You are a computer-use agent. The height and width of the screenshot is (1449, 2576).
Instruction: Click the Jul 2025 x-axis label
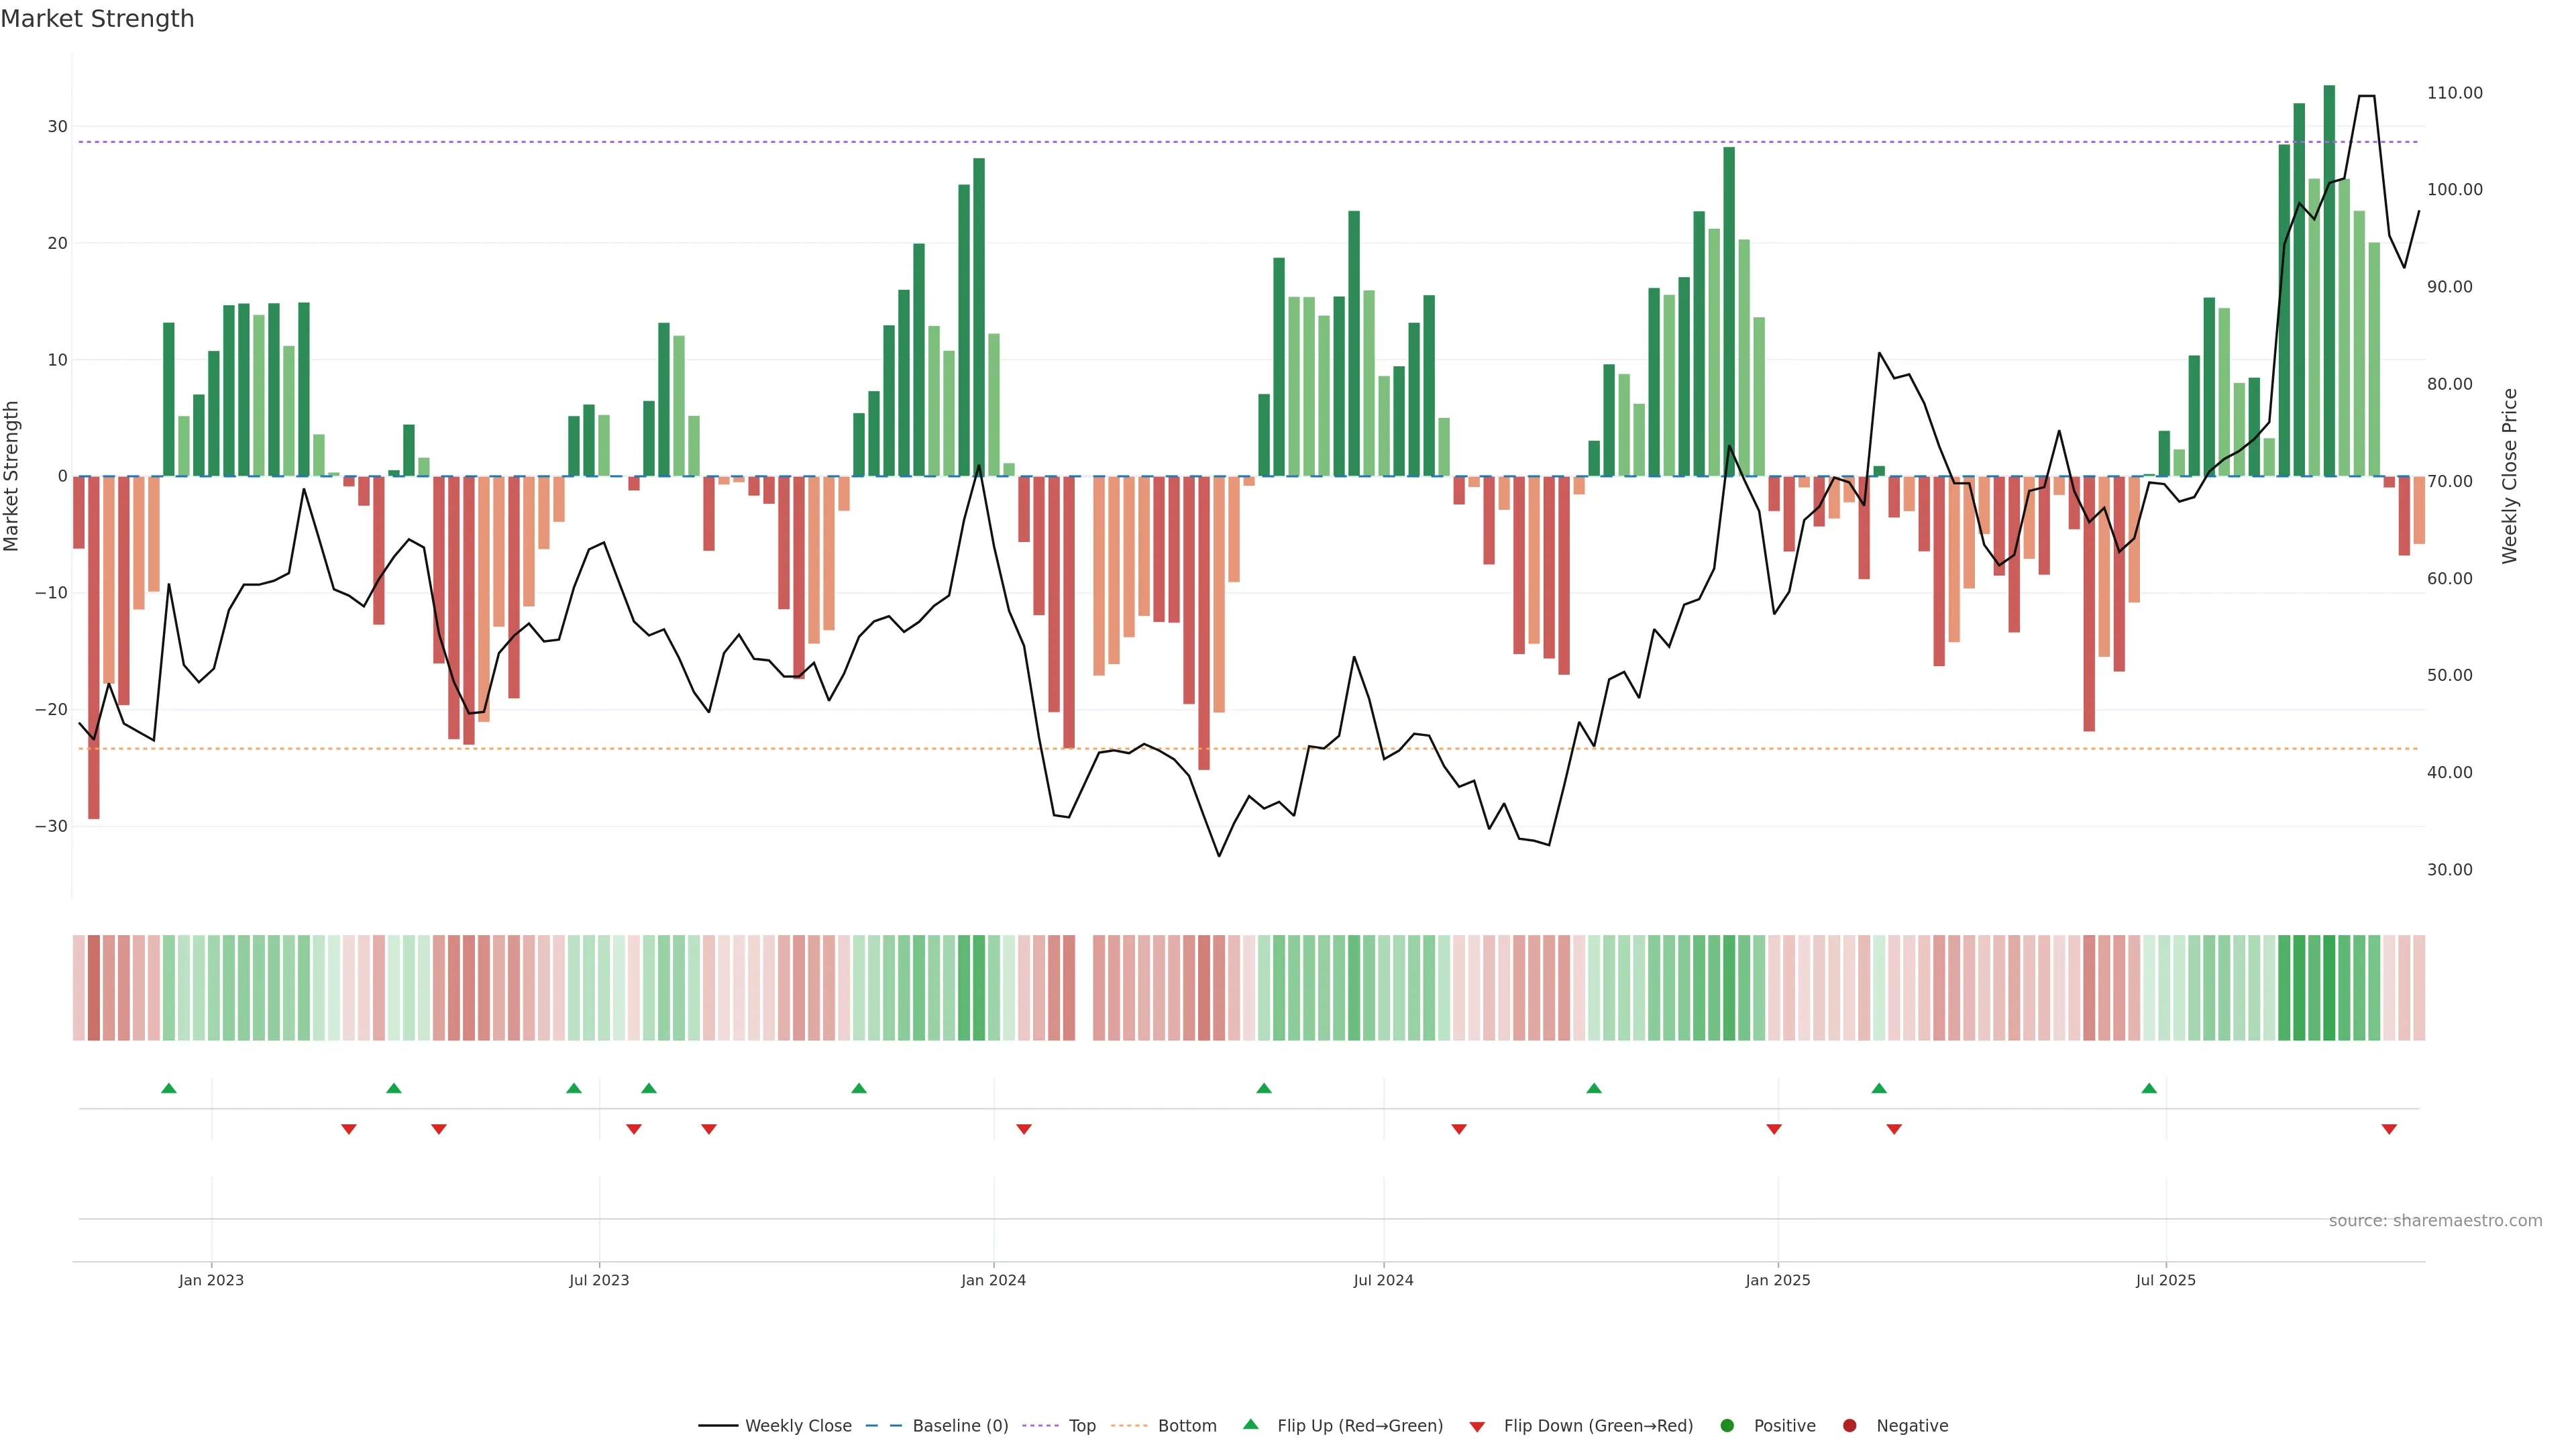pyautogui.click(x=2165, y=1280)
